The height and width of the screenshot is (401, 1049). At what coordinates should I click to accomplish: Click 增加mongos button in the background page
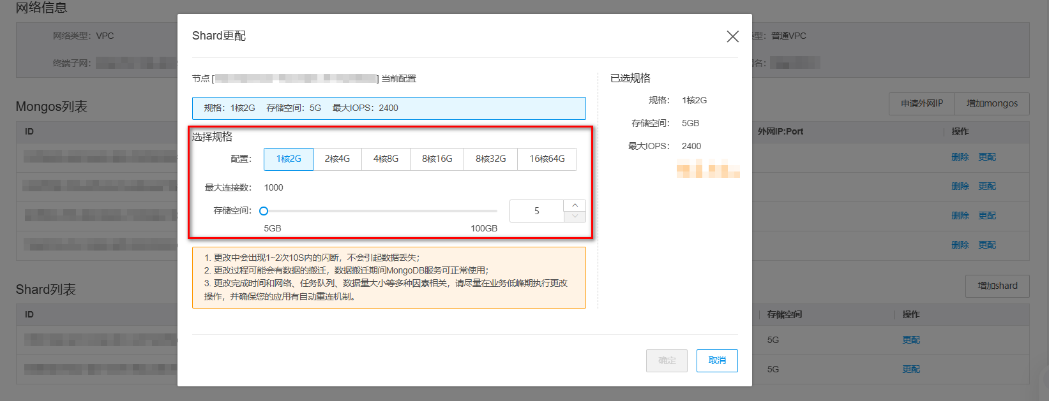[992, 103]
